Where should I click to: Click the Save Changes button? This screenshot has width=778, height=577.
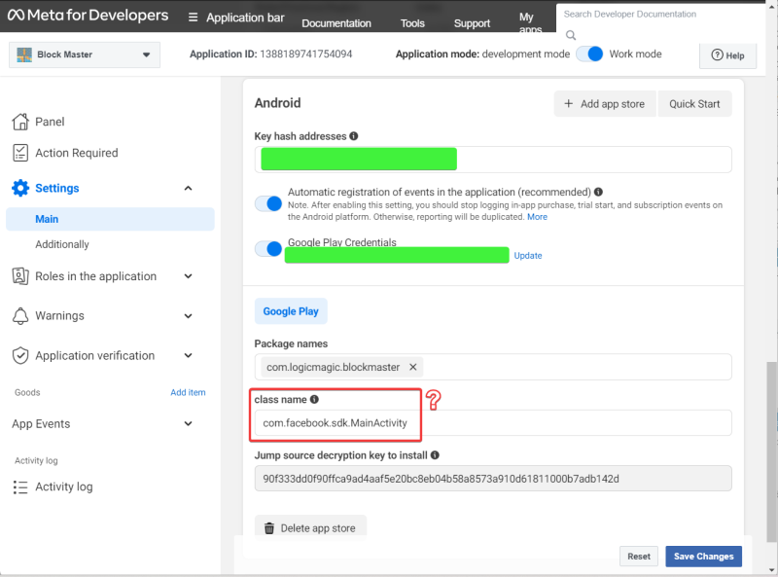703,557
